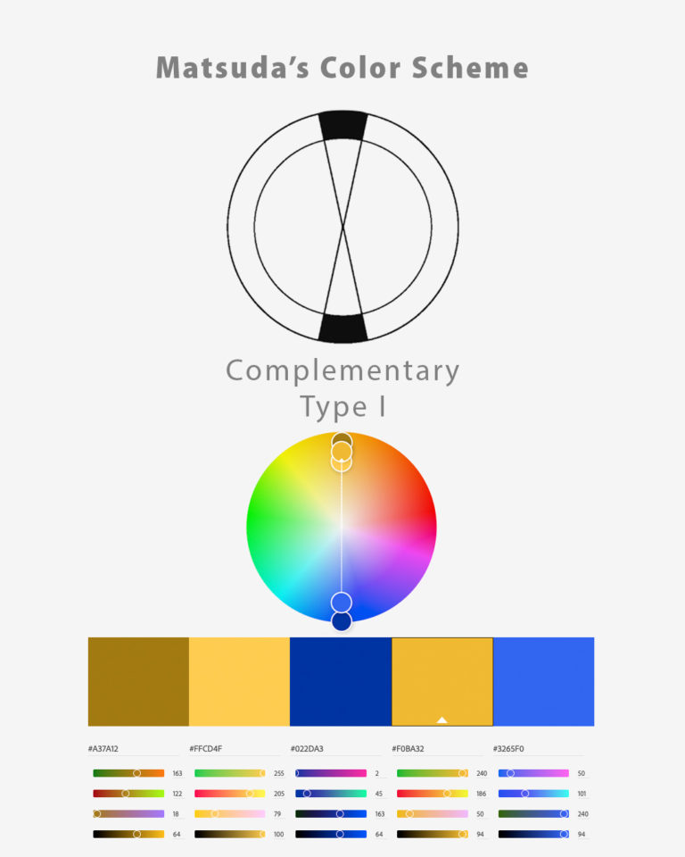This screenshot has height=857, width=685.
Task: Click the red slider under #3265F0
Action: (533, 773)
